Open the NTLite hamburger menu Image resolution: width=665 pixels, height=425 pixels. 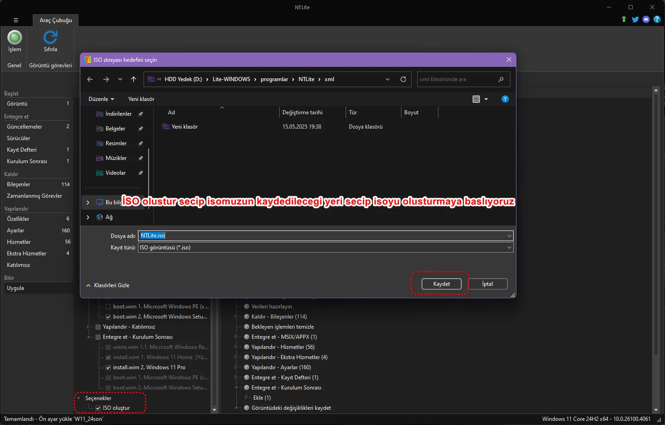tap(16, 20)
